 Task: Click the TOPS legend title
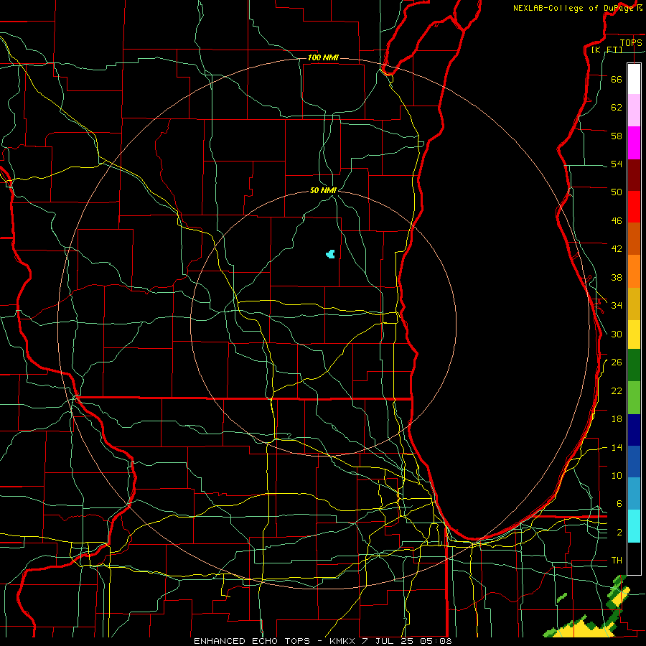coord(631,43)
